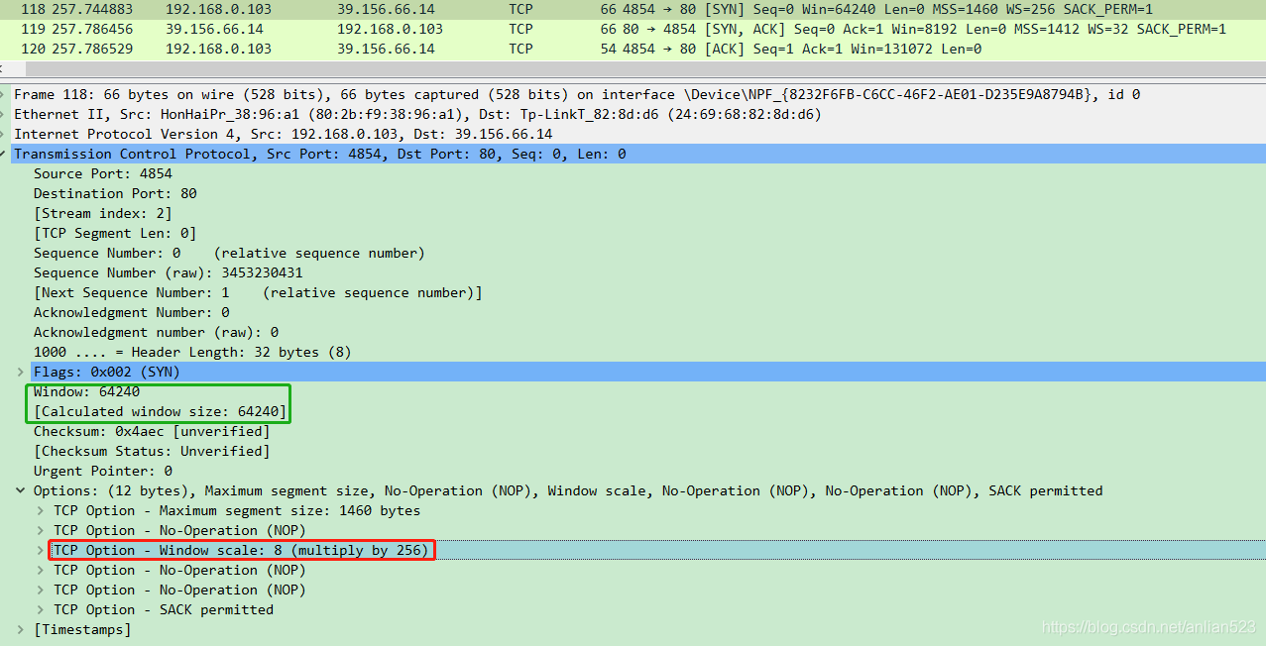1266x646 pixels.
Task: Expand Maximum segment size: 1460 bytes option
Action: pyautogui.click(x=41, y=510)
